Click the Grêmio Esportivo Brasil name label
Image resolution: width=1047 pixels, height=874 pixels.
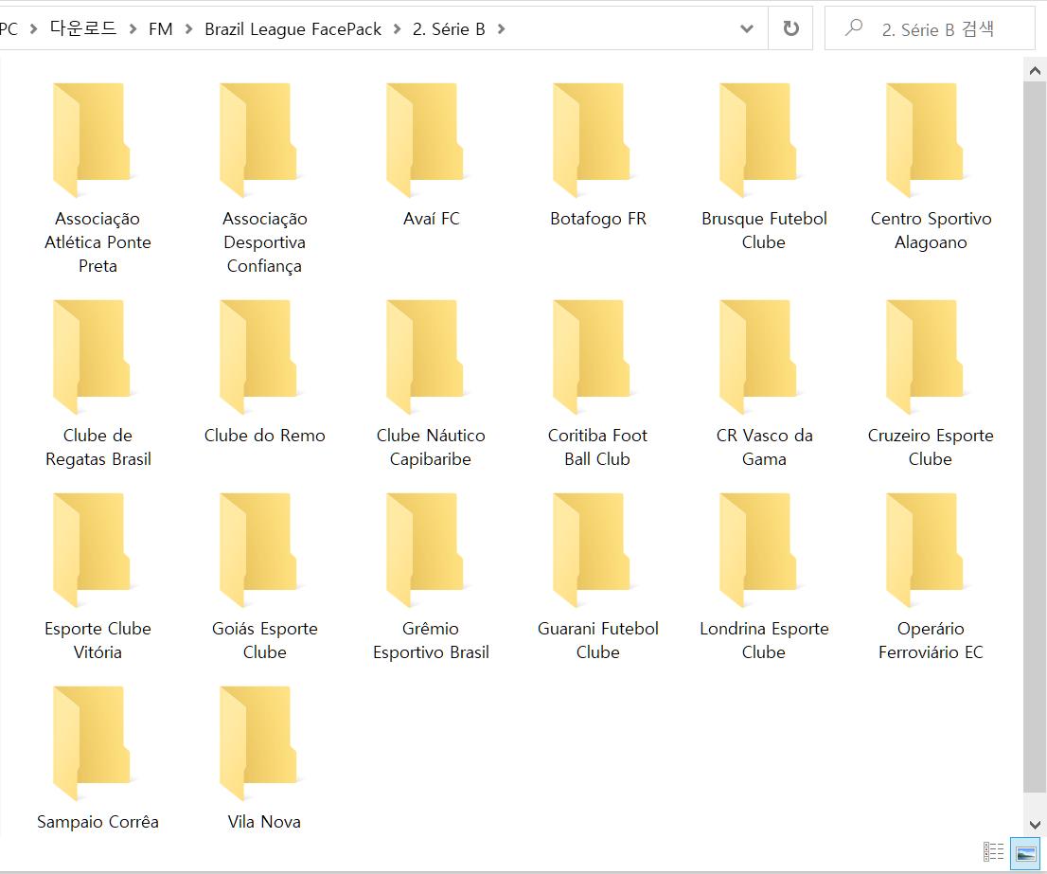(432, 640)
